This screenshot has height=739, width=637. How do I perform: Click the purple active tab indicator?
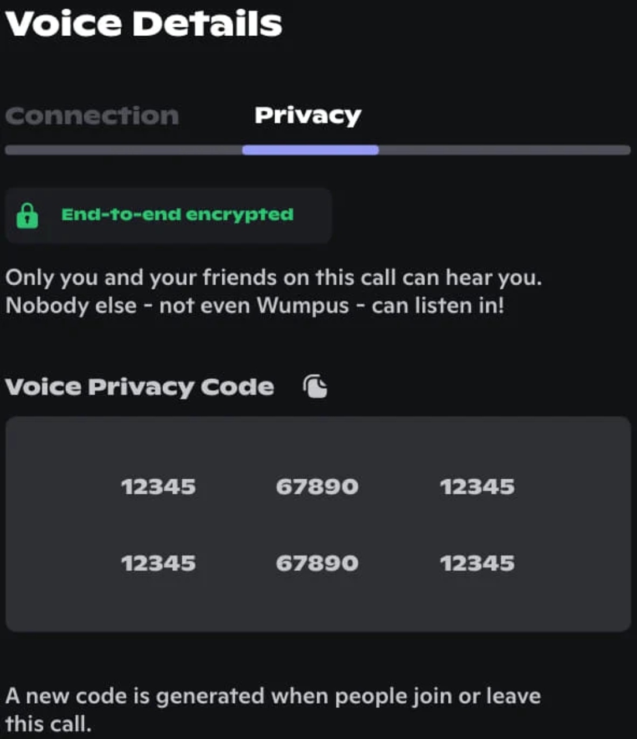[x=310, y=150]
